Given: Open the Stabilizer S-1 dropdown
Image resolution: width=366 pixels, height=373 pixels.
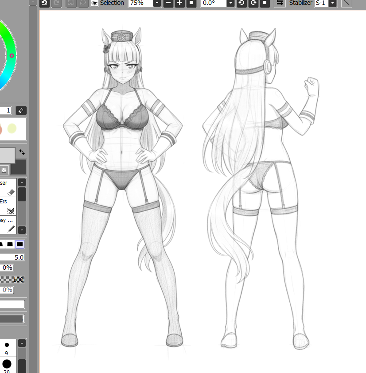Looking at the screenshot, I should [x=332, y=3].
